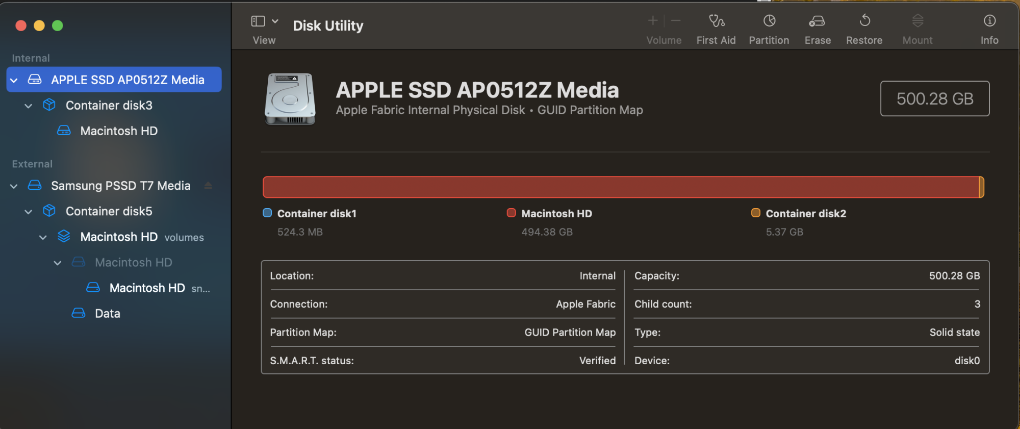The height and width of the screenshot is (429, 1020).
Task: Collapse the Container disk5 item
Action: pyautogui.click(x=29, y=212)
